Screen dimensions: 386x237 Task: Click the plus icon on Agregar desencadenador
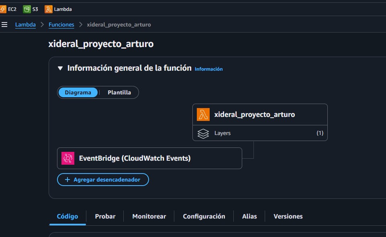coord(67,180)
